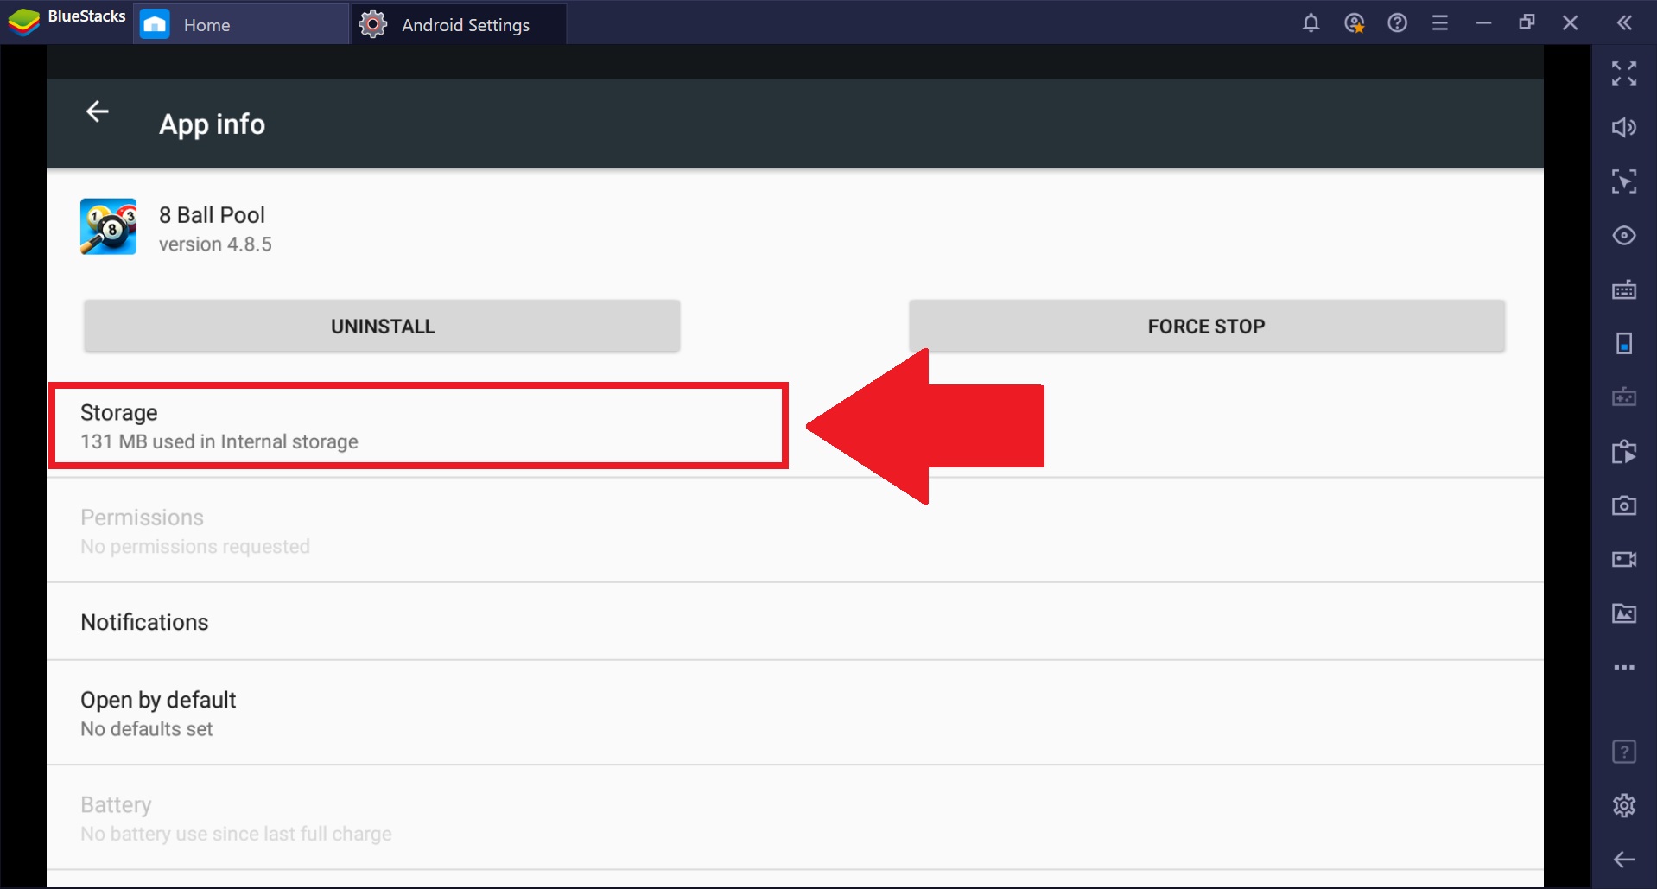The image size is (1657, 889).
Task: Click the 8 Ball Pool app icon
Action: coord(108,226)
